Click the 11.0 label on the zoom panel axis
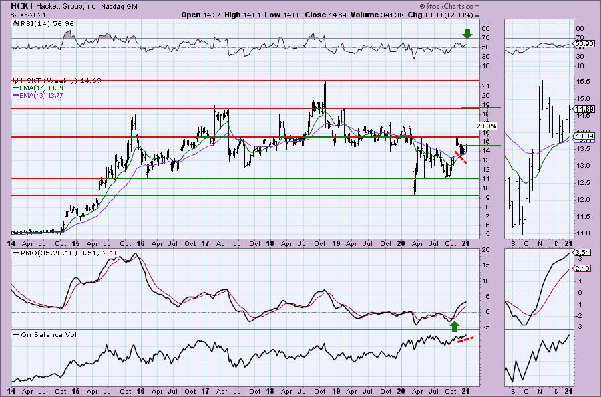The image size is (601, 397). click(582, 233)
